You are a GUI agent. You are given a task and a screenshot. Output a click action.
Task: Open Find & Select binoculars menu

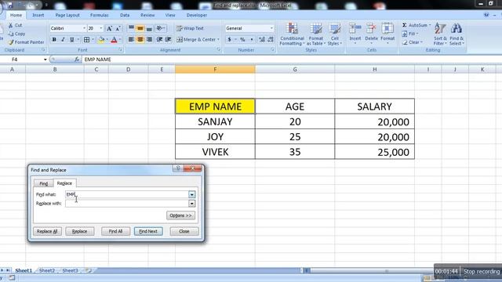pos(457,34)
